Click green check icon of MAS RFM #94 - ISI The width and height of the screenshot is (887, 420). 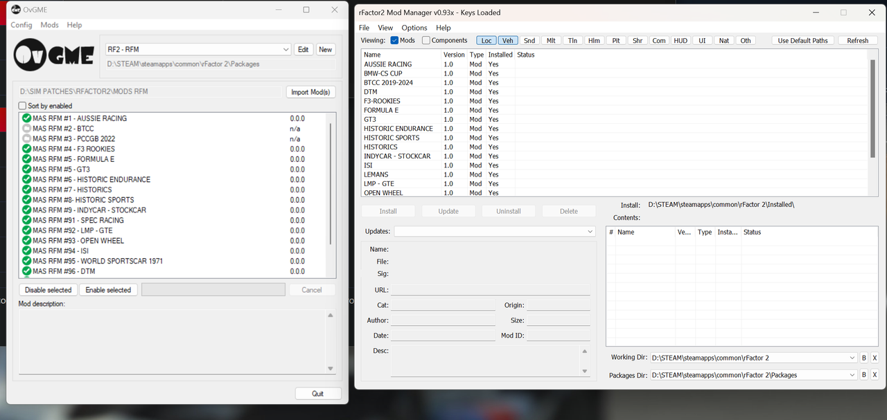(27, 251)
